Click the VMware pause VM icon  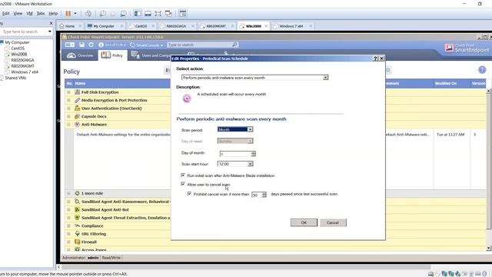(x=68, y=14)
